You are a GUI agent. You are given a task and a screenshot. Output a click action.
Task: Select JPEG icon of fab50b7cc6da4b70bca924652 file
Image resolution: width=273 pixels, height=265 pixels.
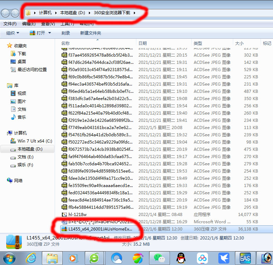pyautogui.click(x=64, y=164)
